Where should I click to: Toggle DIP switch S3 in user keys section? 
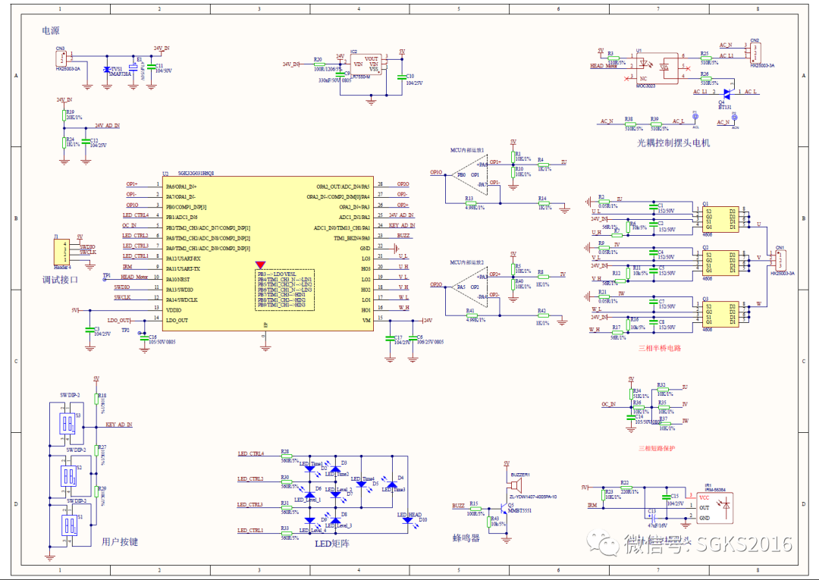68,423
